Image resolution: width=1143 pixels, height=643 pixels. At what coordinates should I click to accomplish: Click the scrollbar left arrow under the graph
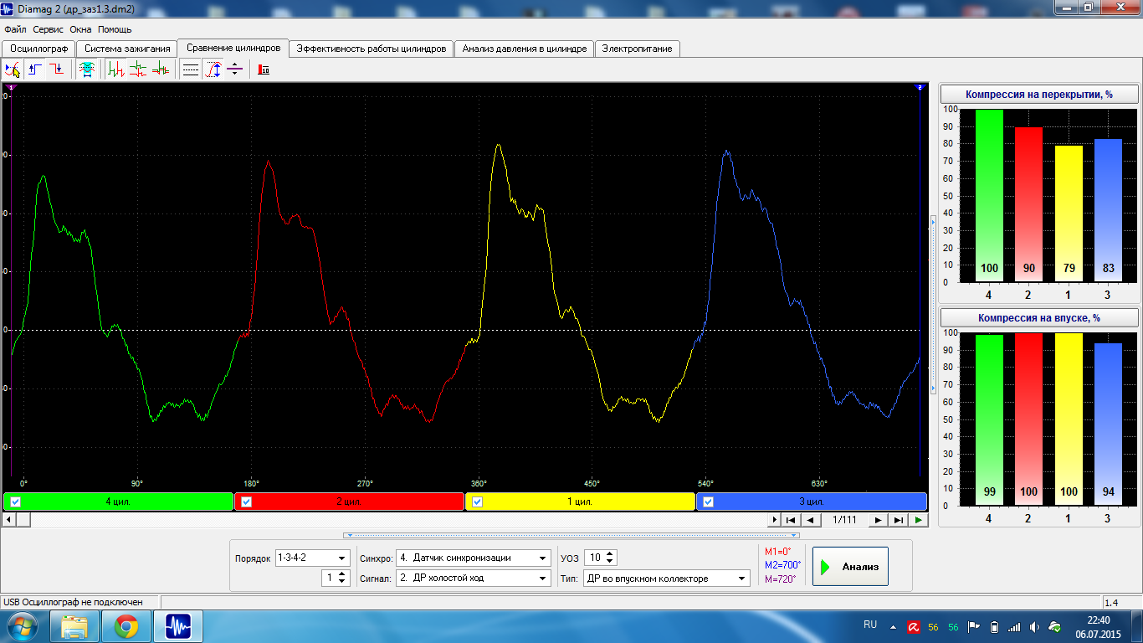(9, 520)
